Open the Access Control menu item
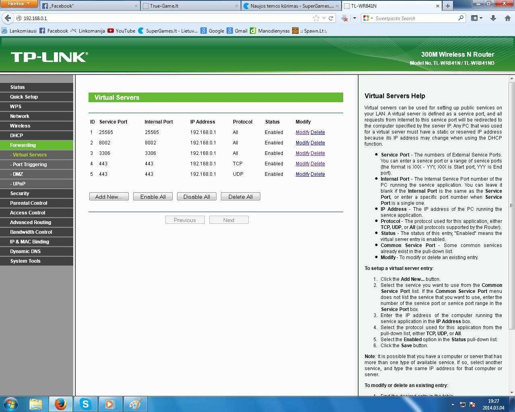 tap(37, 212)
